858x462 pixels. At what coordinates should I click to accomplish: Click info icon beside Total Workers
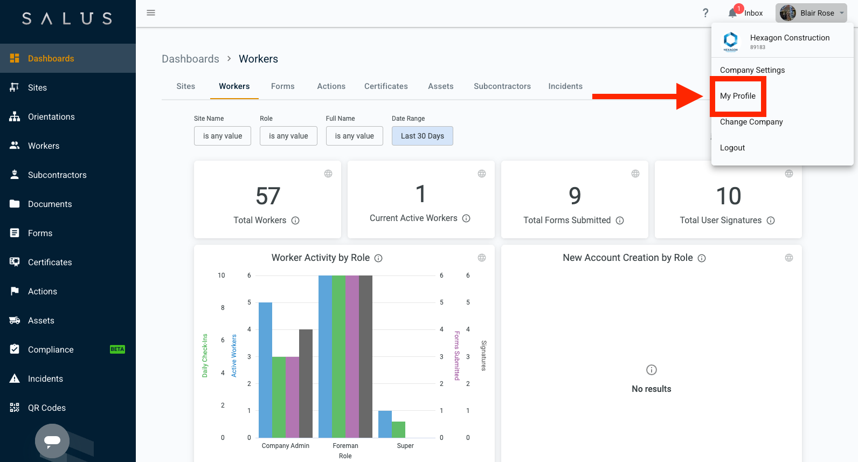295,220
